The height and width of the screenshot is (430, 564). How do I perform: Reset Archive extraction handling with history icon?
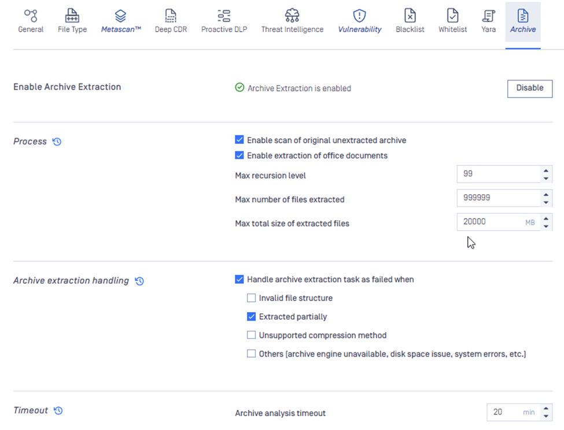tap(139, 281)
